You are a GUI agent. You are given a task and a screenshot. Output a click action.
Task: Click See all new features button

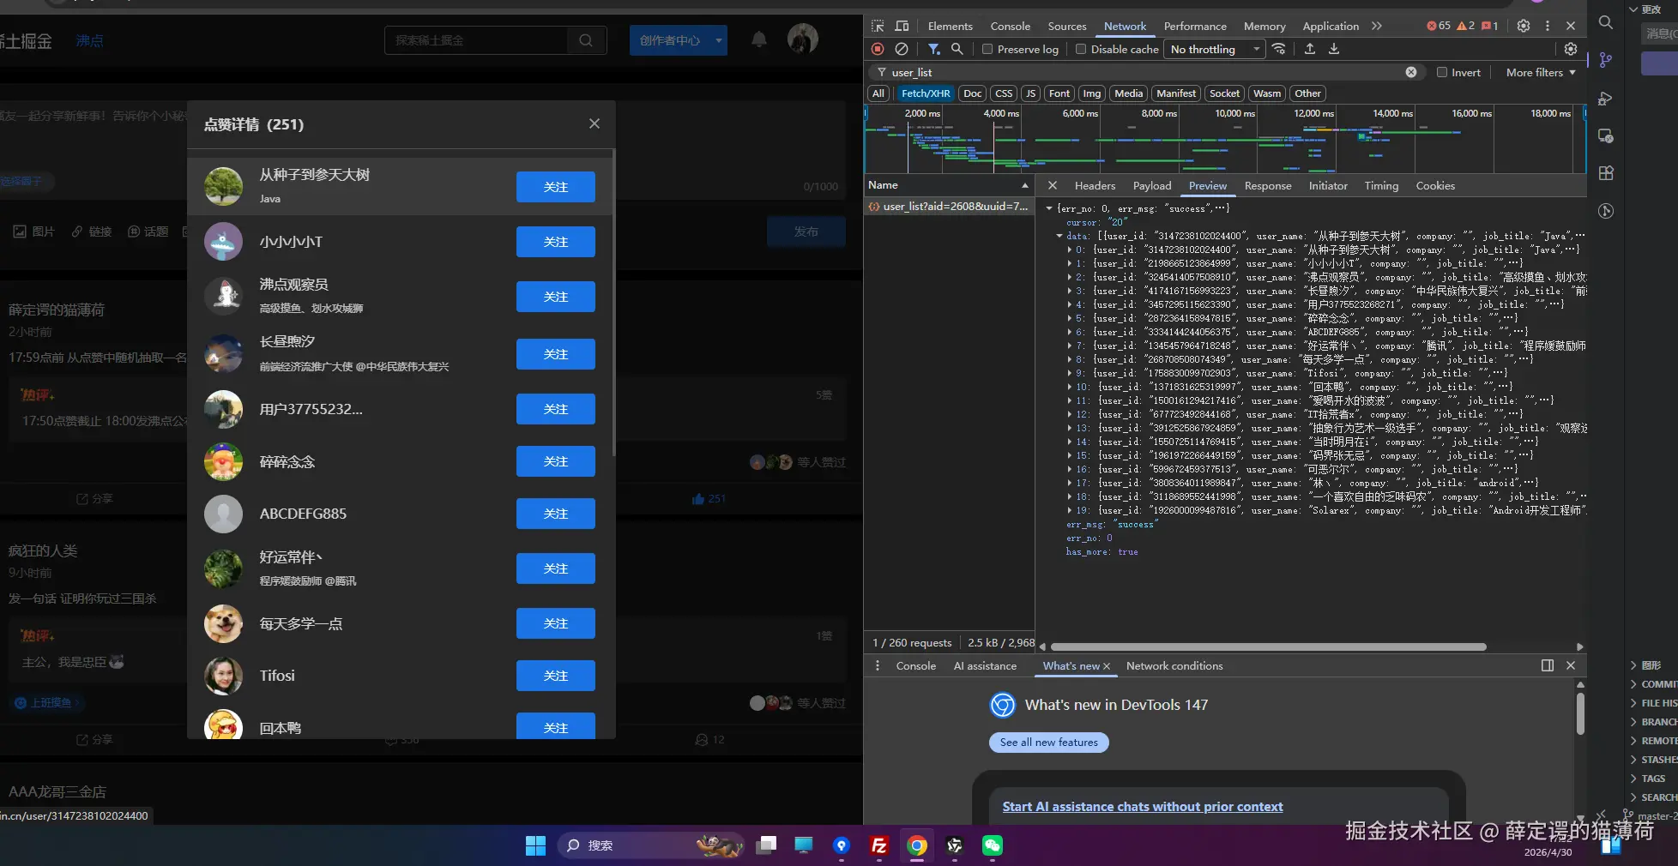click(1048, 743)
